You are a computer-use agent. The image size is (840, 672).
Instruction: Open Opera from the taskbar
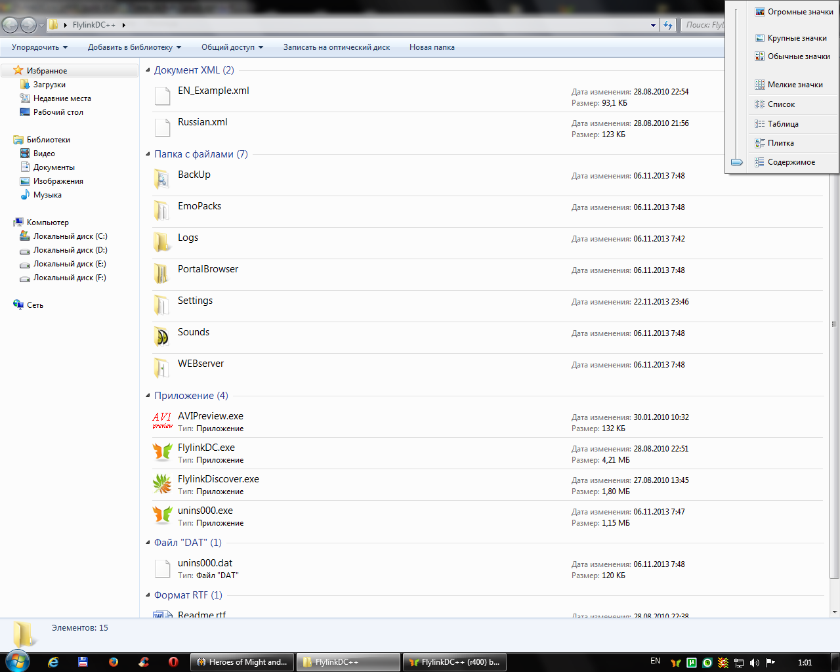pyautogui.click(x=173, y=662)
